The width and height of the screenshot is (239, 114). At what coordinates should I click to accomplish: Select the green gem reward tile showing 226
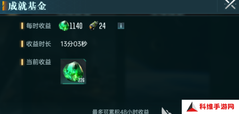(73, 71)
